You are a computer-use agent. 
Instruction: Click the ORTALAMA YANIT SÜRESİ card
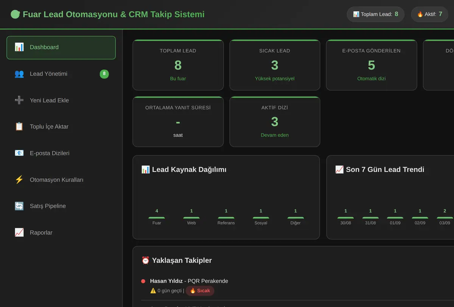[x=178, y=122]
